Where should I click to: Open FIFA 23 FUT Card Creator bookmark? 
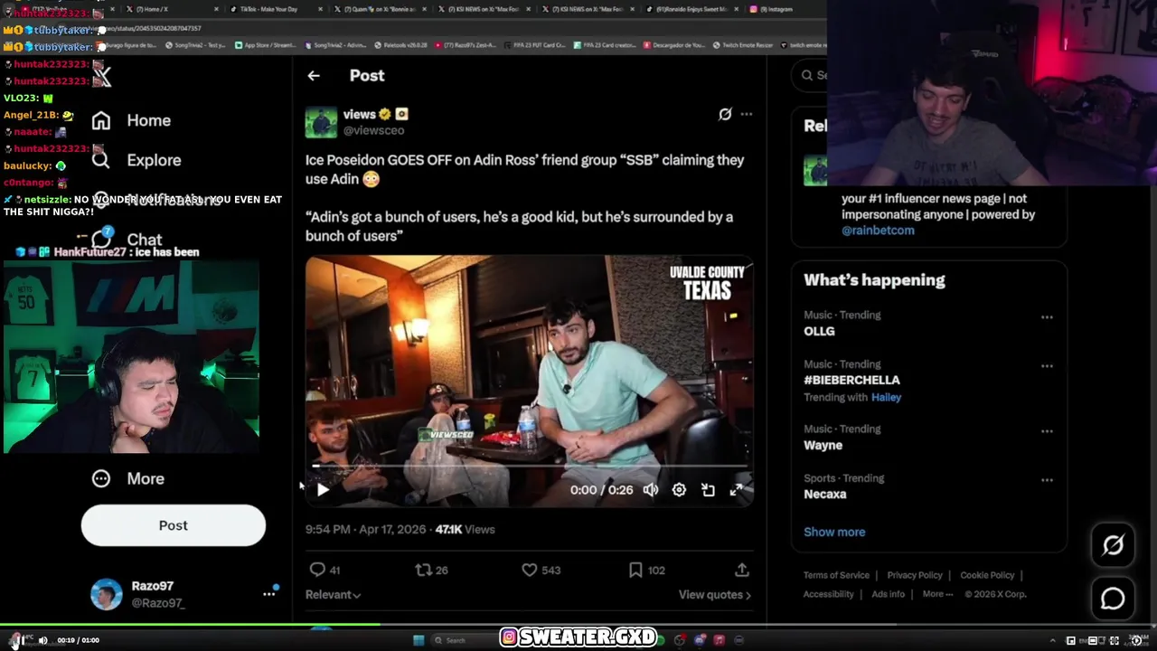tap(535, 45)
